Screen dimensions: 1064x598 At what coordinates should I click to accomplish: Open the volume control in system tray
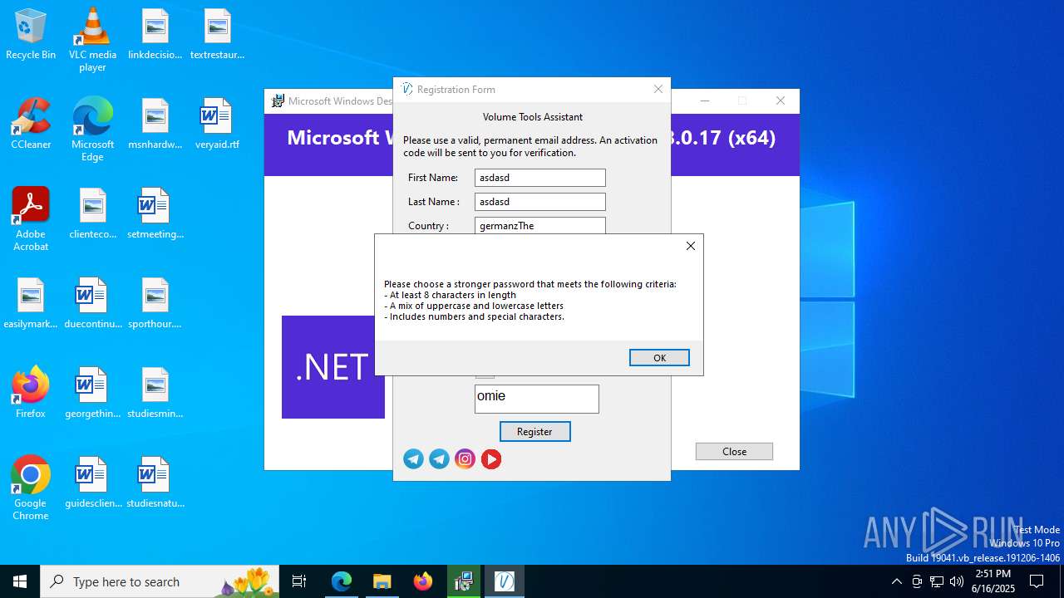pos(957,581)
